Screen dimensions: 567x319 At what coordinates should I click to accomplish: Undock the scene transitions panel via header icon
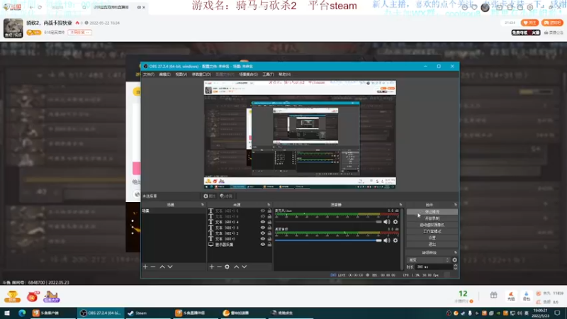pyautogui.click(x=455, y=252)
